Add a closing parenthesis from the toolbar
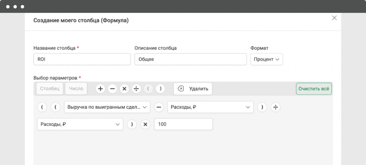 point(160,89)
